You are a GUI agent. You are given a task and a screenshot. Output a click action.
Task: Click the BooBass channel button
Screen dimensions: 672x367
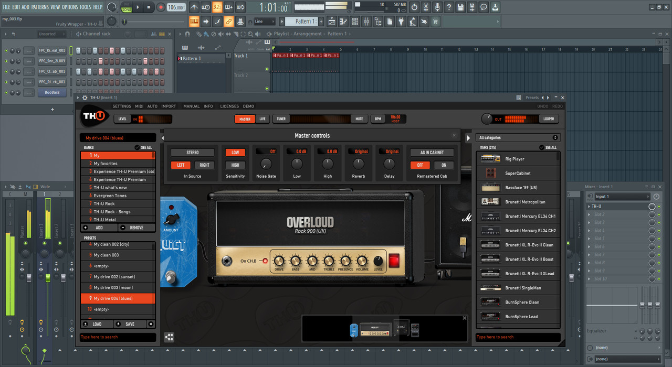click(52, 92)
